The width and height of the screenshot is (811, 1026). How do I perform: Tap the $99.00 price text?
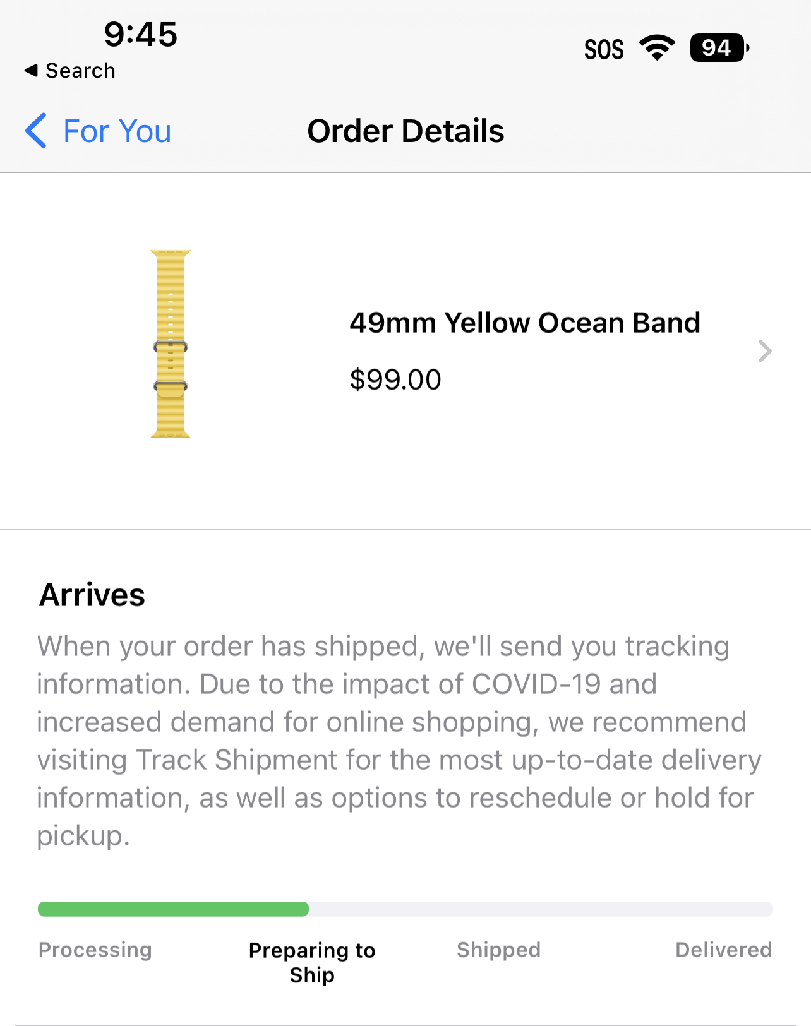[395, 379]
